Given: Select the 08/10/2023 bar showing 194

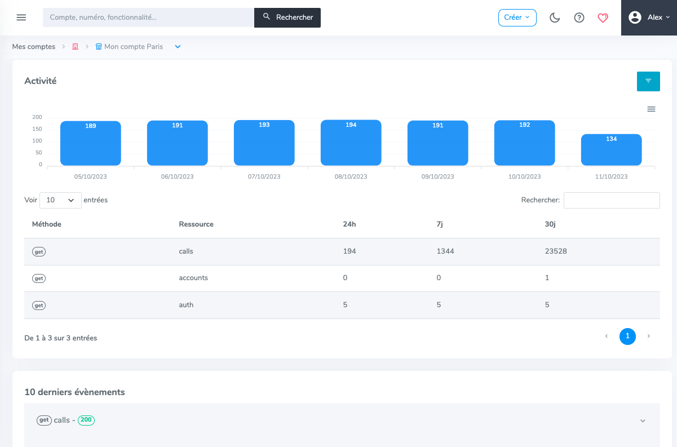Looking at the screenshot, I should pyautogui.click(x=351, y=143).
